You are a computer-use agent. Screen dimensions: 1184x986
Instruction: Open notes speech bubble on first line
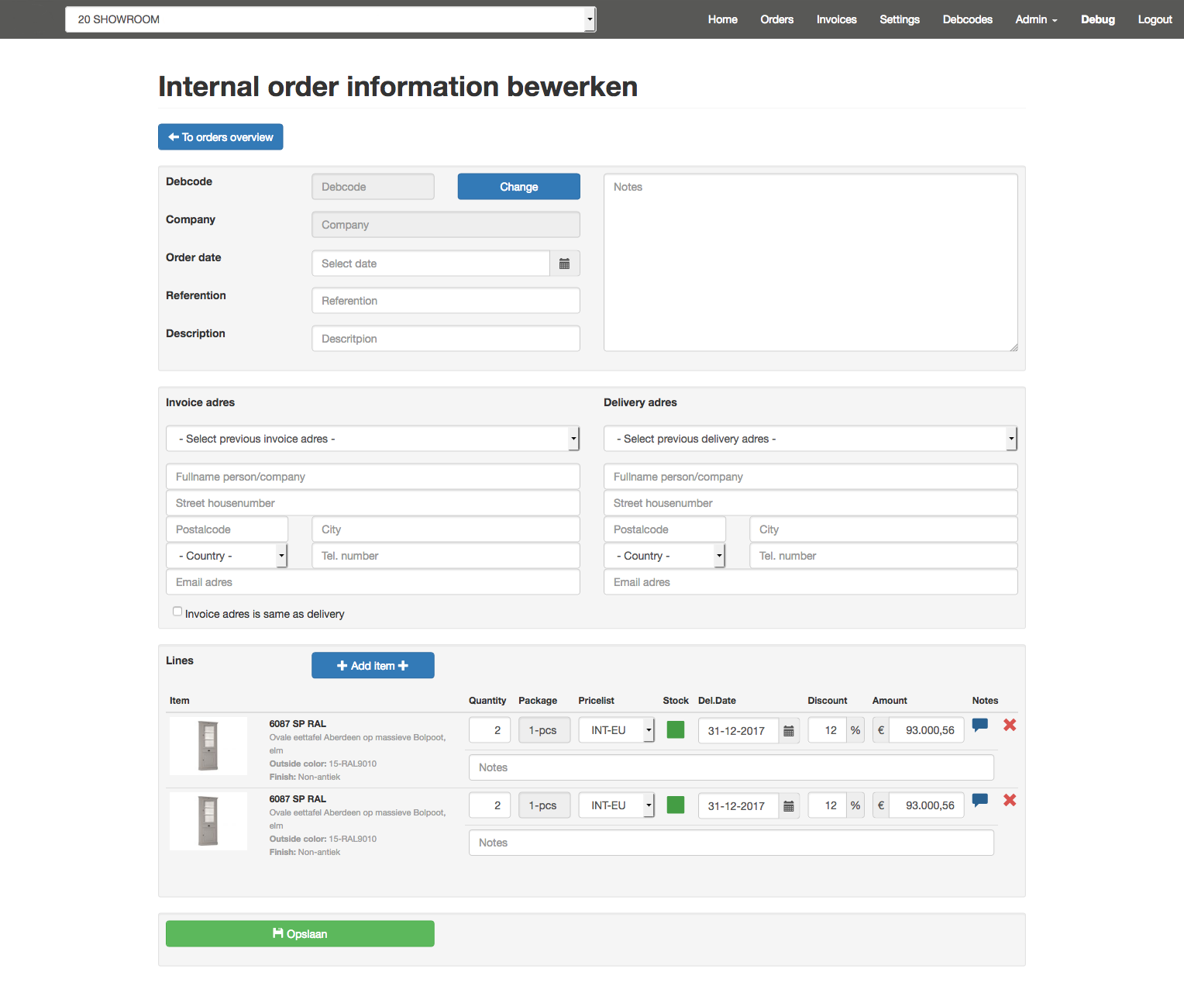(x=979, y=725)
